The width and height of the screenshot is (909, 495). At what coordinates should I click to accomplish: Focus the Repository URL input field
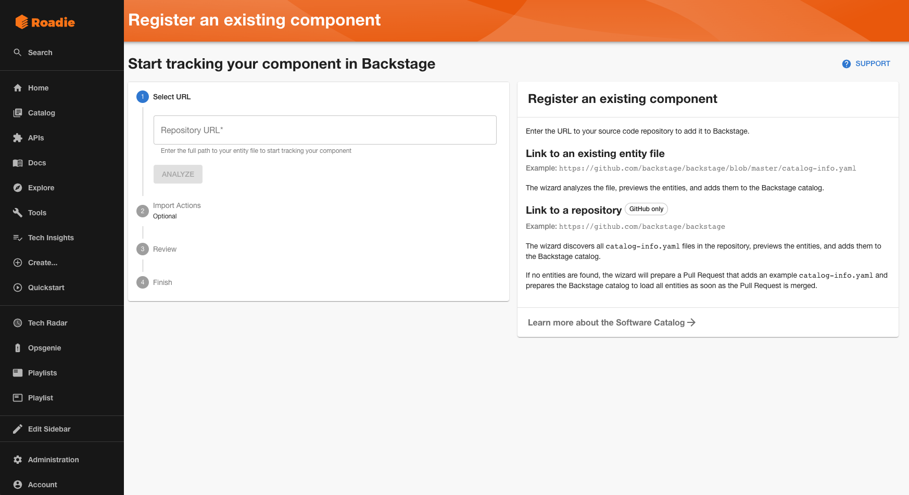pyautogui.click(x=325, y=130)
